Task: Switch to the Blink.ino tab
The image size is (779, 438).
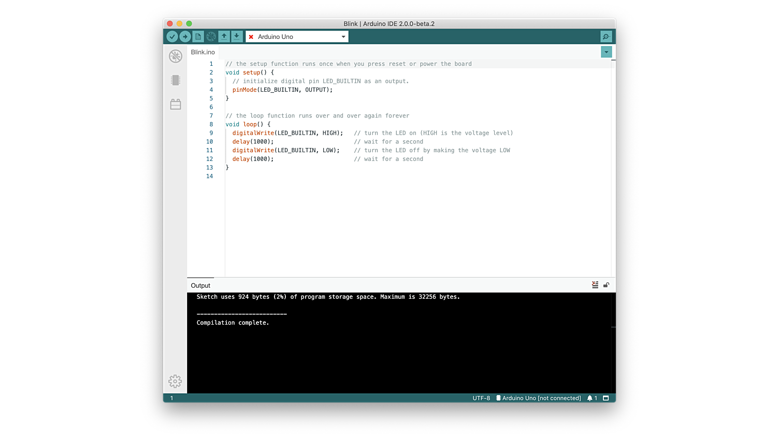Action: [203, 52]
